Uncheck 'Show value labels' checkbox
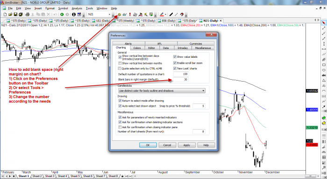This screenshot has width=327, height=179. (175, 56)
